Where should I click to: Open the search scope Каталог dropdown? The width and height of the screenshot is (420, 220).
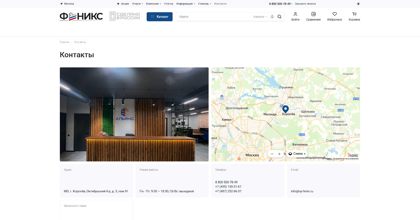coord(260,17)
